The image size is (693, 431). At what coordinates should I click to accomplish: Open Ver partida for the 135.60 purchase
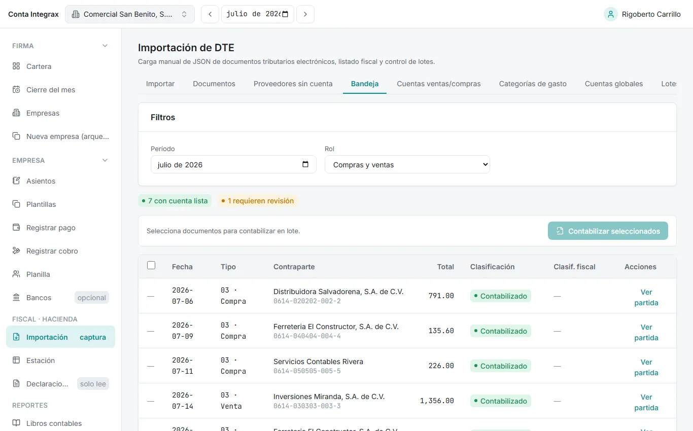click(x=646, y=333)
